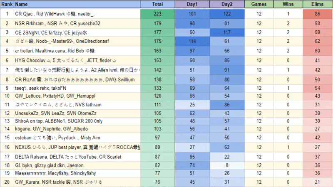333x187 pixels.
Task: Click Day2 value 122
Action: click(x=227, y=14)
